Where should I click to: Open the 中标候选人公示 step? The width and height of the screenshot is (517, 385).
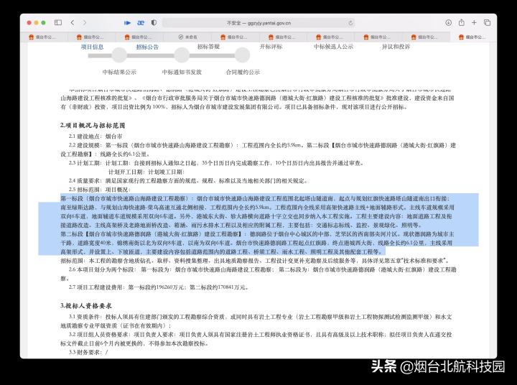point(333,47)
